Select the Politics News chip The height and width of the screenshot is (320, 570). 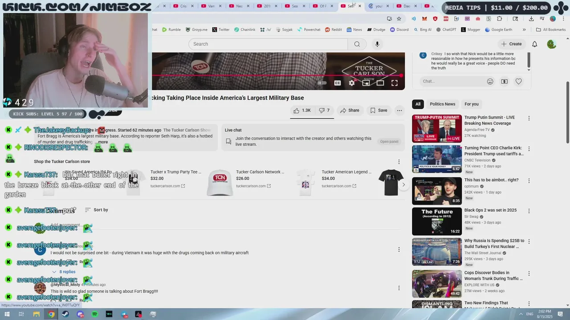coord(443,104)
